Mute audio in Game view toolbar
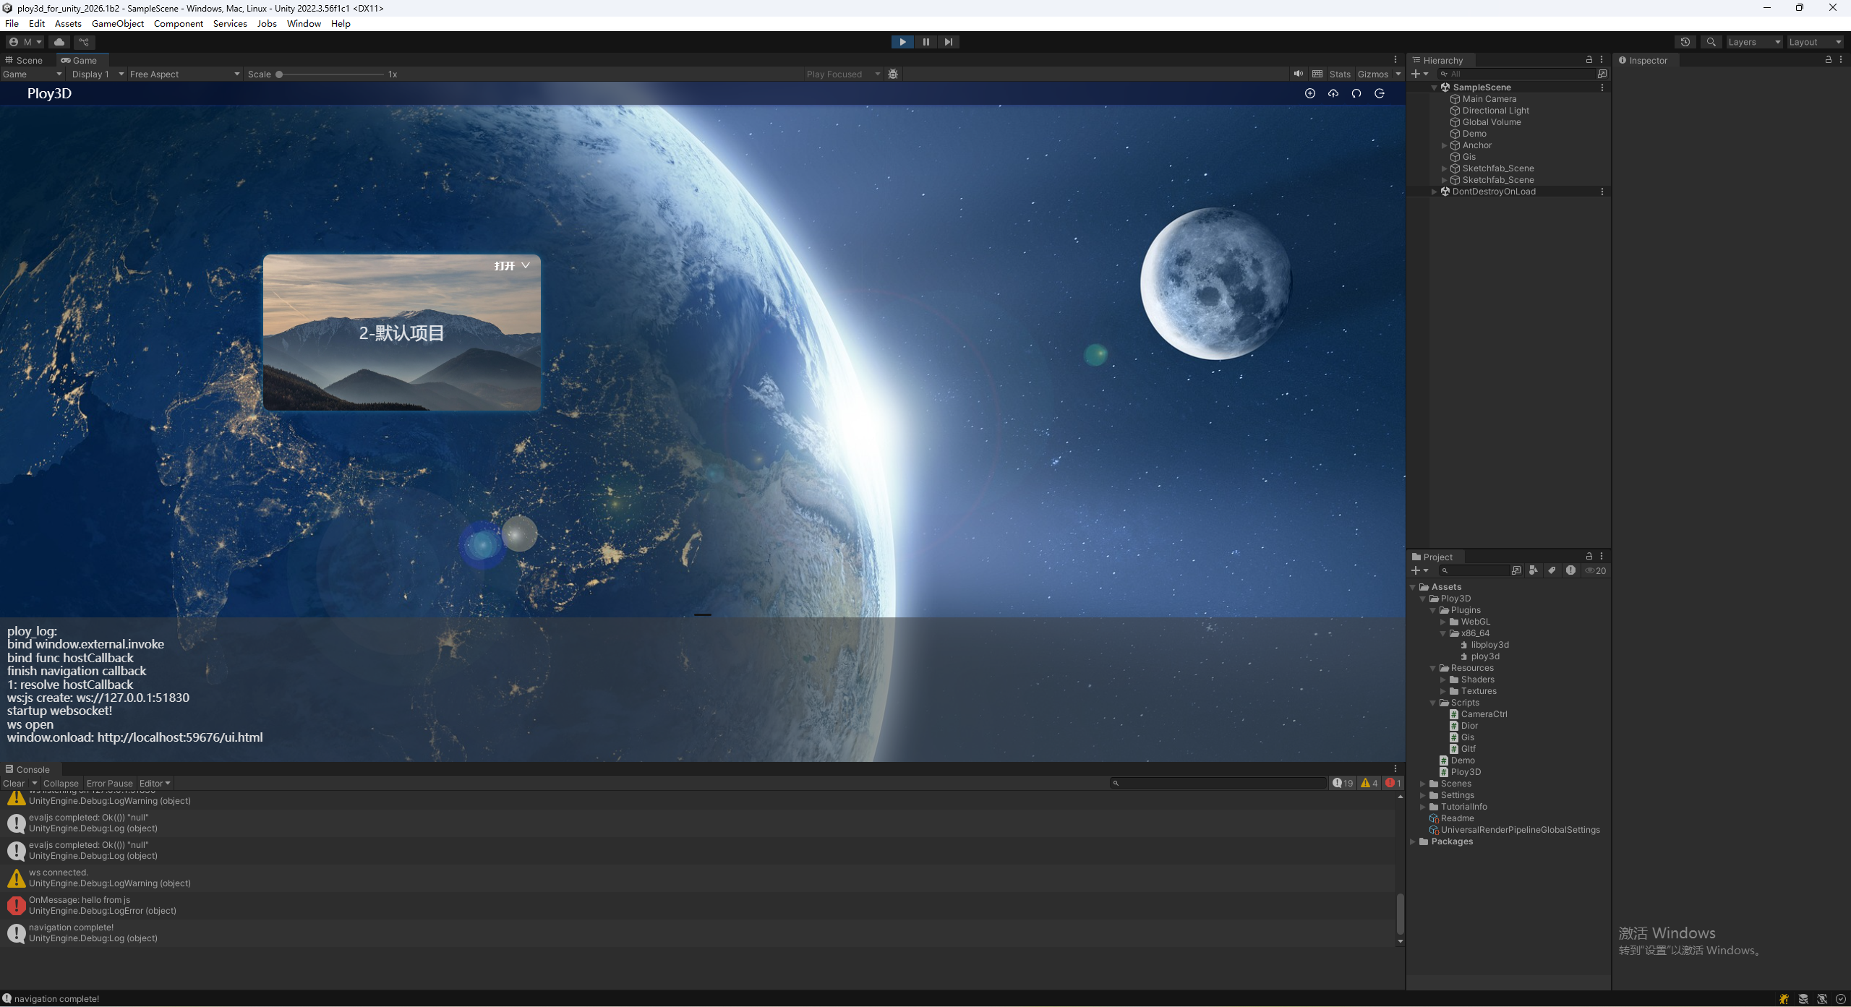The image size is (1851, 1007). [x=1299, y=74]
